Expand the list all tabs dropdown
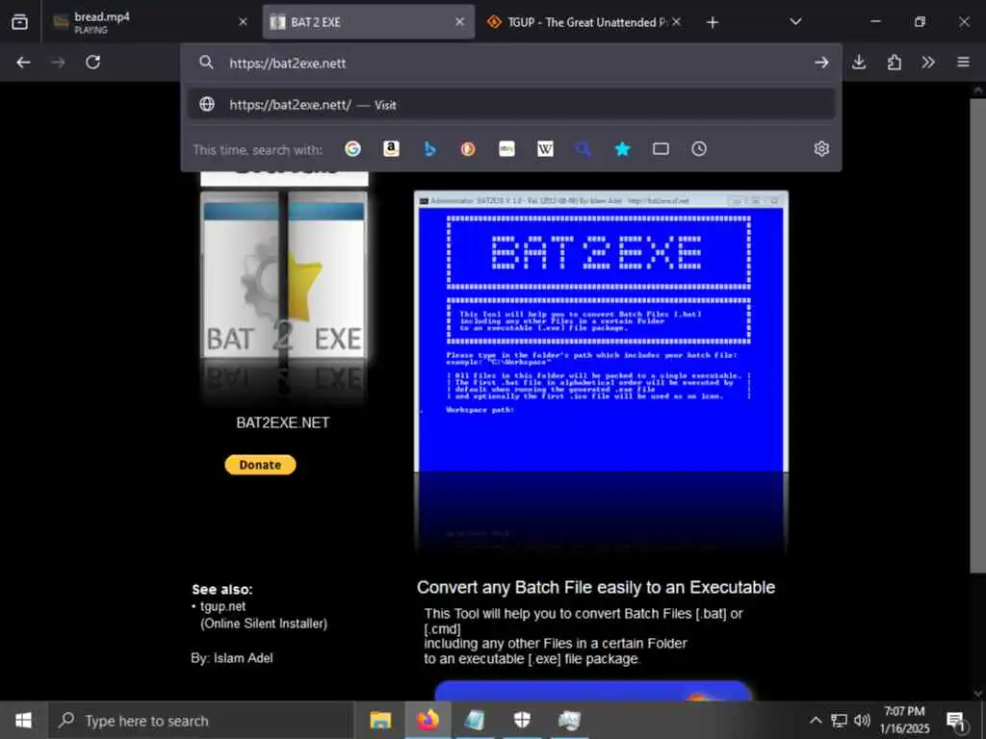The image size is (986, 739). tap(795, 22)
